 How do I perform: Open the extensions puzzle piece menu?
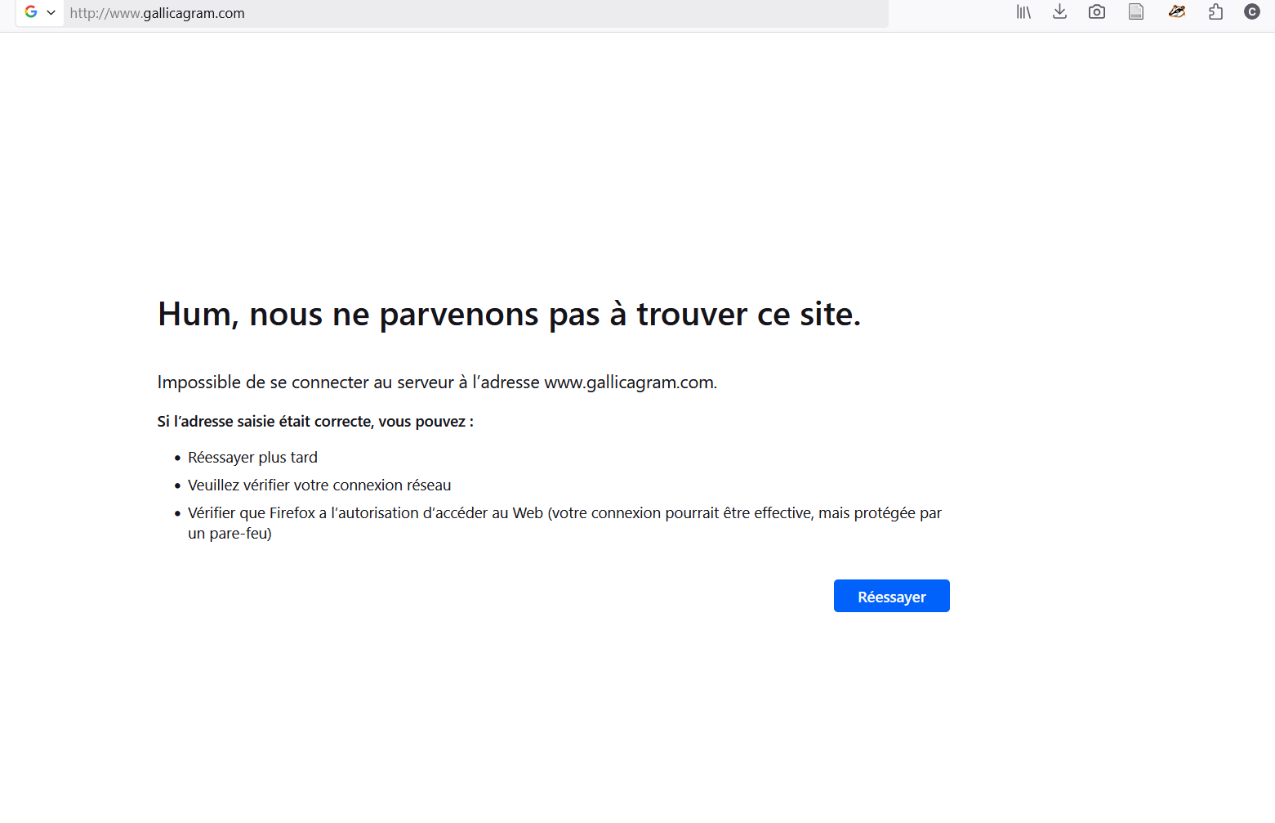(x=1215, y=12)
